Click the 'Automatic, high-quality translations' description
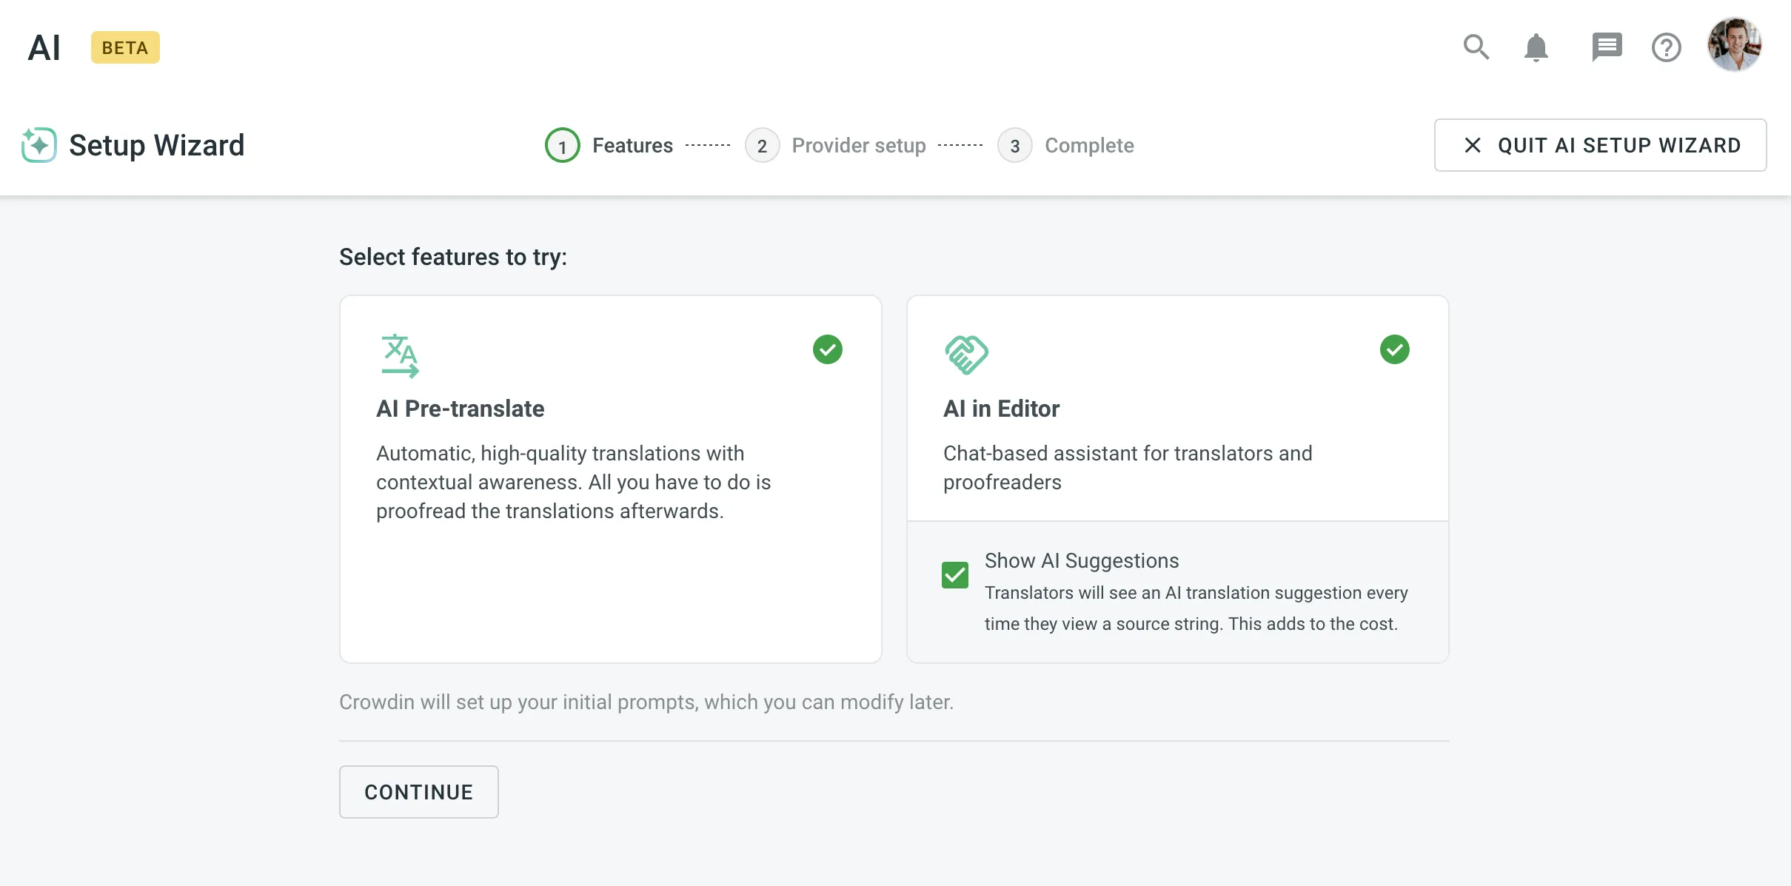 coord(574,482)
